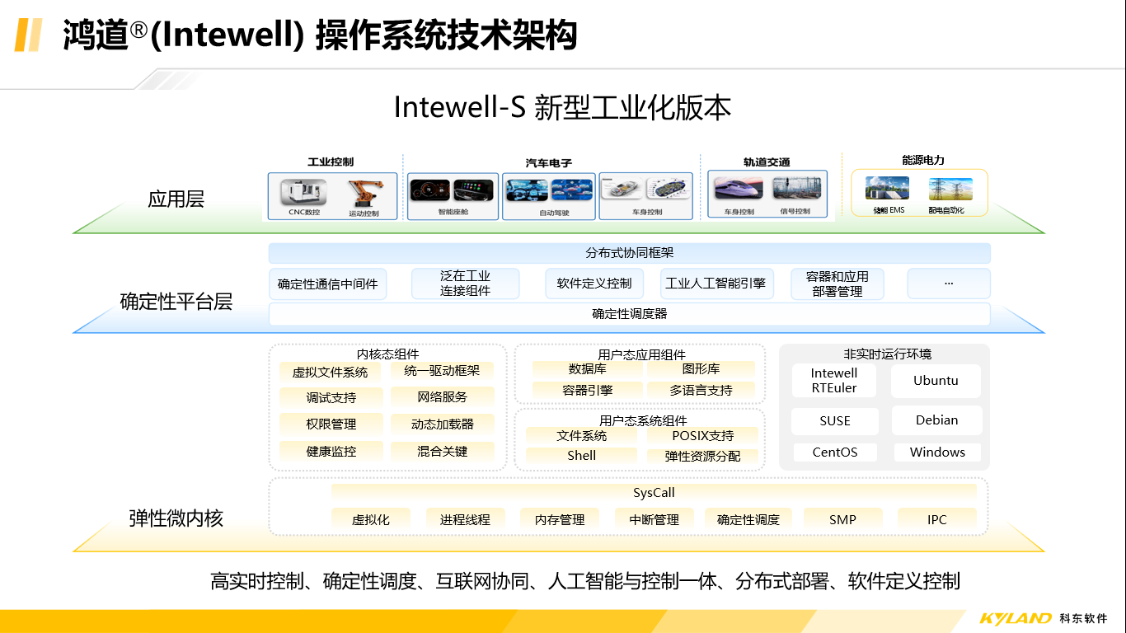Select the 智能座舱 dashboard image box

pos(453,196)
